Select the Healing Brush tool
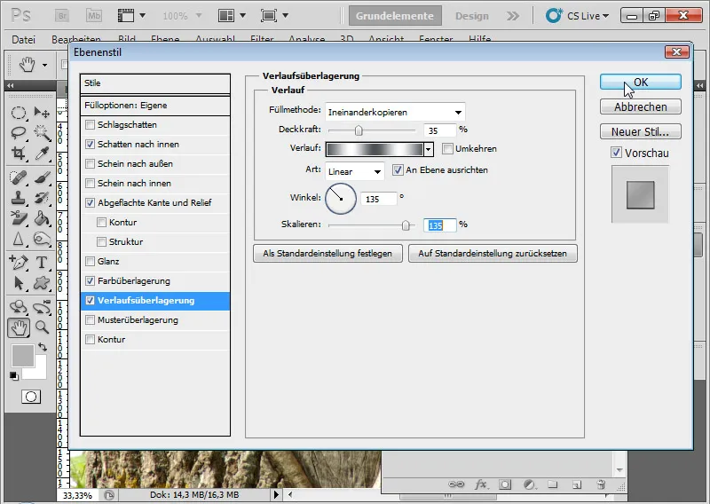This screenshot has width=710, height=504. point(18,177)
